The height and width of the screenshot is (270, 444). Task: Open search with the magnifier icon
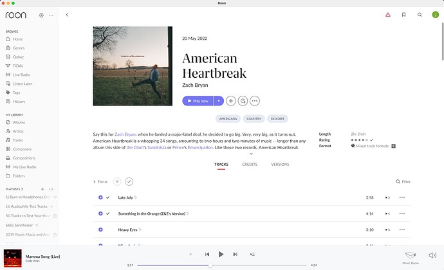coord(420,15)
